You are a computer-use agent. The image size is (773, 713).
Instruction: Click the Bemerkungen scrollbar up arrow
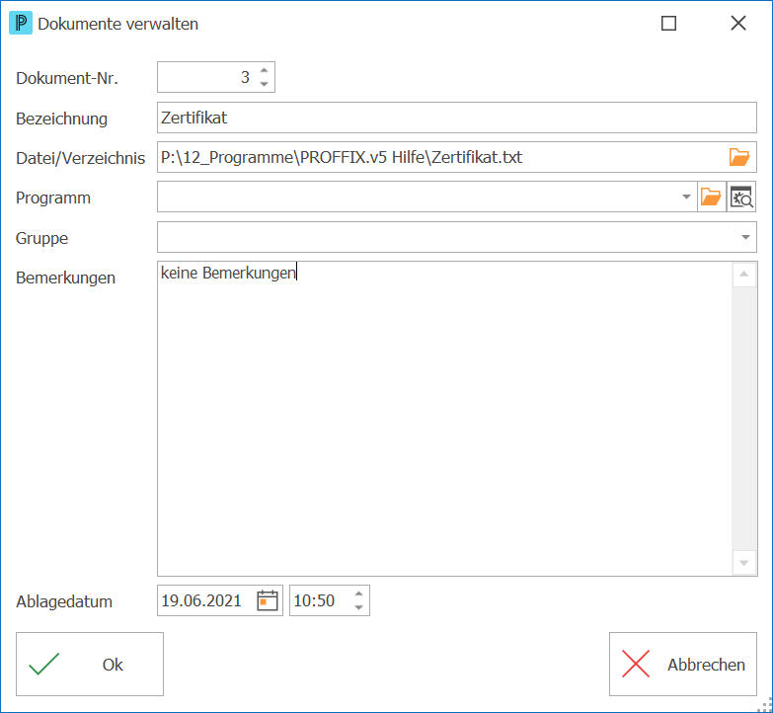pos(744,275)
